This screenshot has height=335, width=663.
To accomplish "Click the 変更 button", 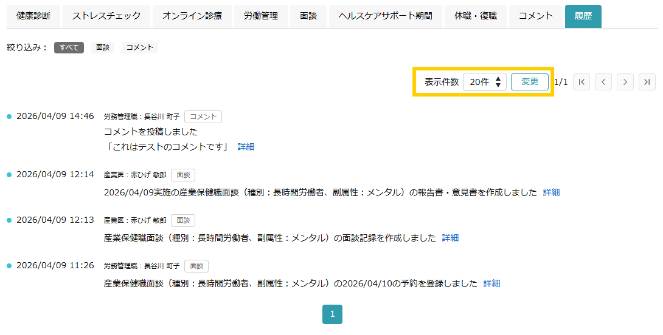I will [x=529, y=82].
